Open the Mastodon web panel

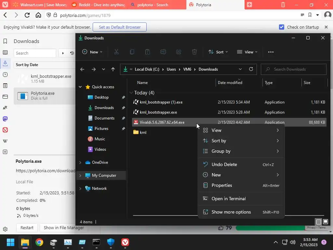[x=5, y=119]
